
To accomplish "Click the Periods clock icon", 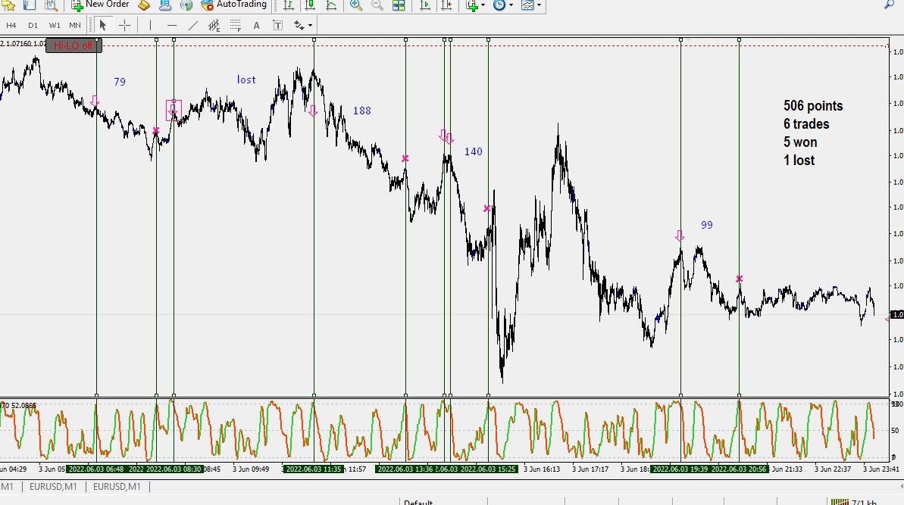I will pyautogui.click(x=499, y=5).
